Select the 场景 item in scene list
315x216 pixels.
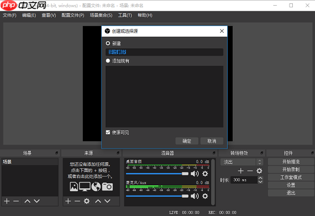[30, 162]
